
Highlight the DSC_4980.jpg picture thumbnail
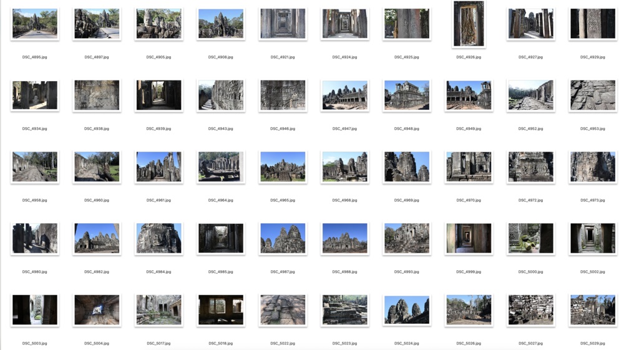[35, 238]
